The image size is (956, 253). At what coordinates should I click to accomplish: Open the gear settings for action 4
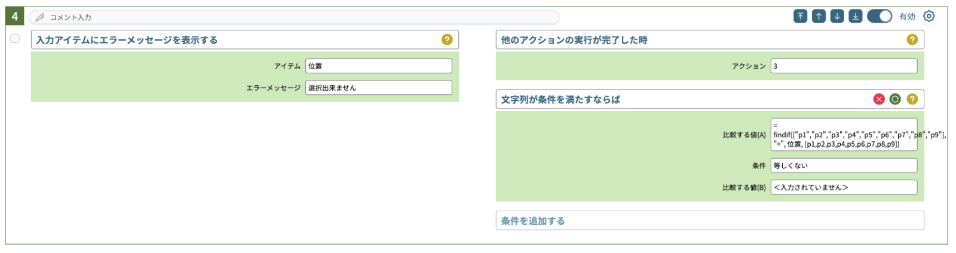tap(929, 16)
